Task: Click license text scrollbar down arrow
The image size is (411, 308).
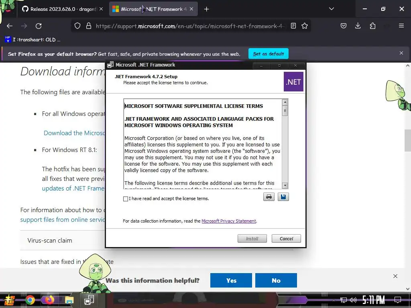Action: pos(285,185)
